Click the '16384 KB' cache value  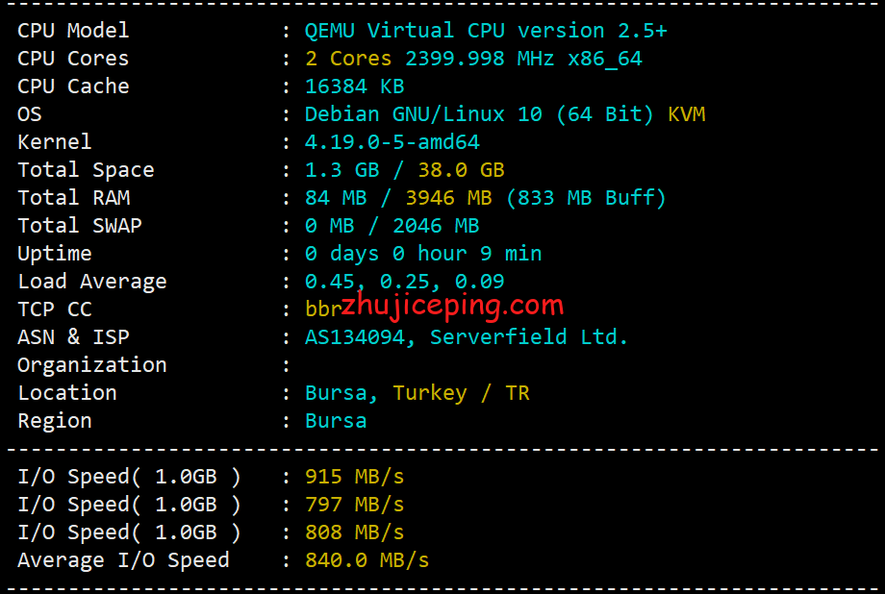pyautogui.click(x=354, y=86)
